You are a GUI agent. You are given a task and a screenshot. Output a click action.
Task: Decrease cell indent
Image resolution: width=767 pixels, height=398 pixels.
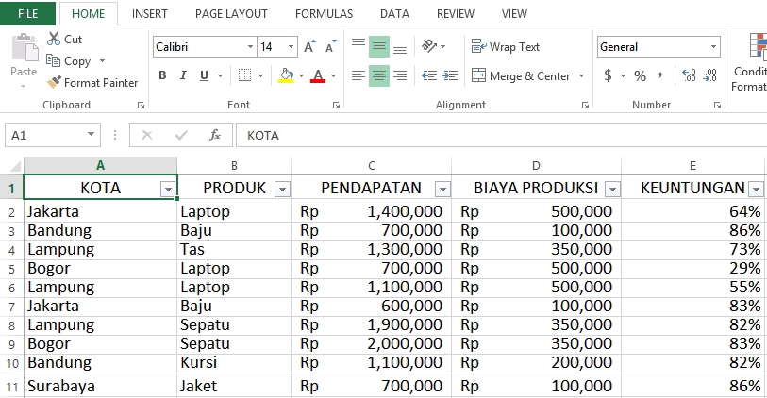click(429, 75)
